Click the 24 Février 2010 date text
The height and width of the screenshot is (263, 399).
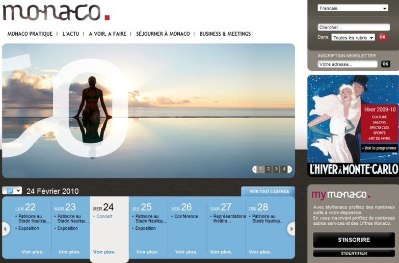tap(52, 191)
